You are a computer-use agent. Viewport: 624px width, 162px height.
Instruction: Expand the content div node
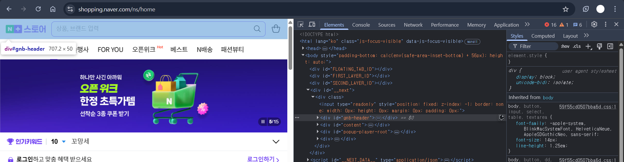318,125
